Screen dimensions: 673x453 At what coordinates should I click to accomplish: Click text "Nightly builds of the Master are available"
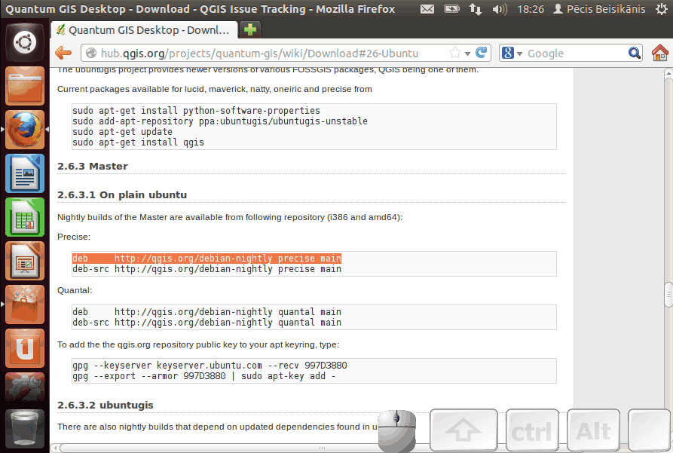tap(141, 217)
